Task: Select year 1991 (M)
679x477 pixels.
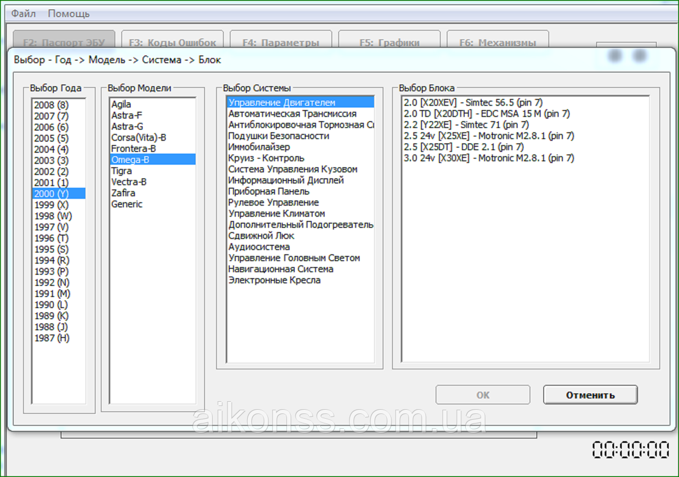Action: pos(58,294)
